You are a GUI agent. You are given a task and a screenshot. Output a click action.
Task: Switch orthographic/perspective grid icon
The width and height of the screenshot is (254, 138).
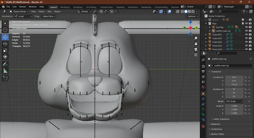click(196, 55)
